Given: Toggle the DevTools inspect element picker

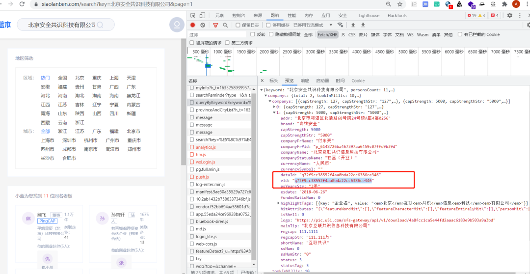Looking at the screenshot, I should coord(193,16).
